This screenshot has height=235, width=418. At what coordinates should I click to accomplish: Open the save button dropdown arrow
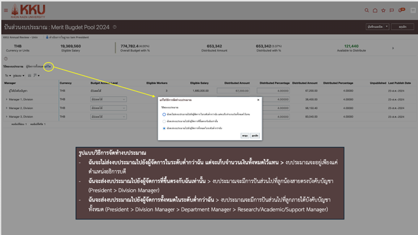point(387,27)
